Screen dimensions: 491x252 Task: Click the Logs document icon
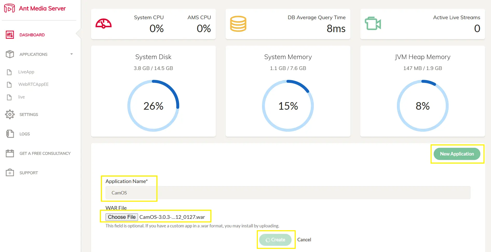tap(10, 134)
